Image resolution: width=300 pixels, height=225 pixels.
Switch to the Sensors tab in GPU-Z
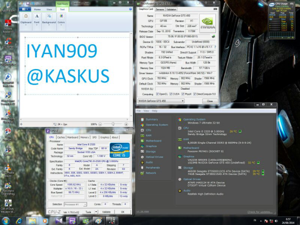(x=160, y=9)
